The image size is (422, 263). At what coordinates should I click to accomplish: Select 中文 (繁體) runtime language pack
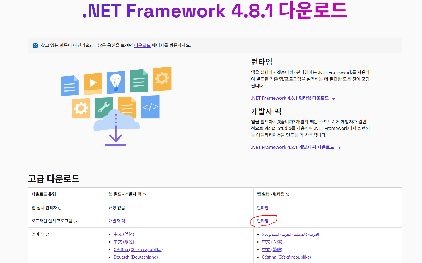(272, 249)
